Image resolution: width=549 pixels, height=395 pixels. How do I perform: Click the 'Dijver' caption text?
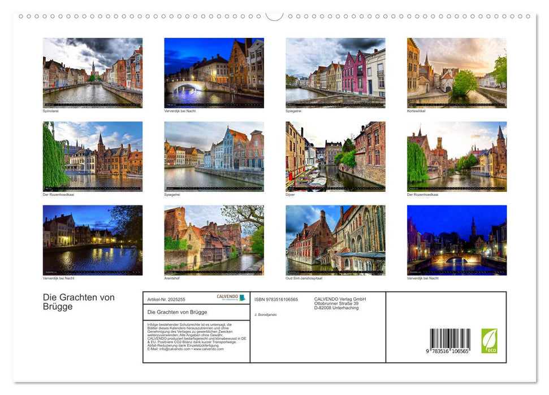click(x=290, y=195)
